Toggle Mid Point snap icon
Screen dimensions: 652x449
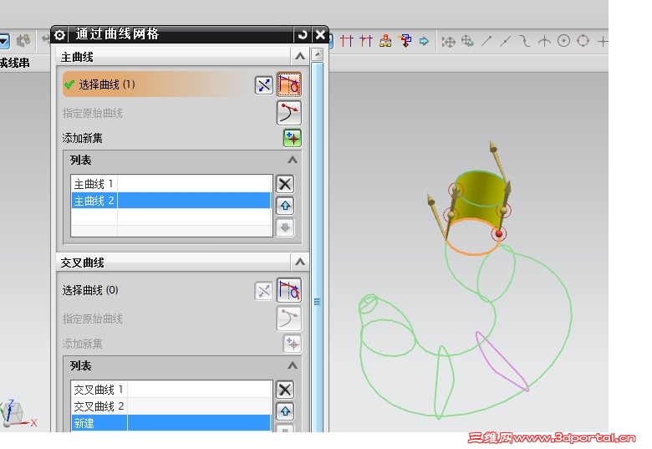[x=506, y=41]
